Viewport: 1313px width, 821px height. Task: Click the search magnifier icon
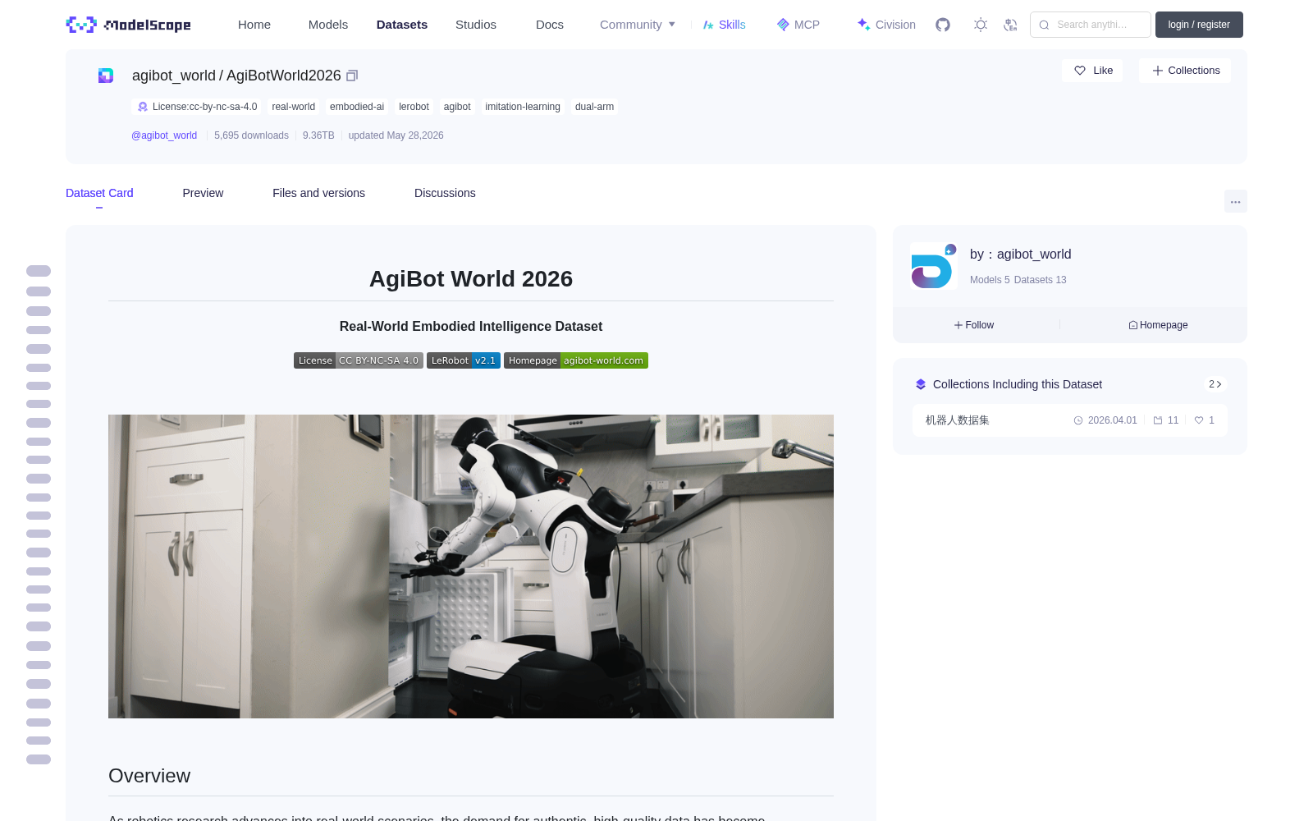[x=1044, y=25]
